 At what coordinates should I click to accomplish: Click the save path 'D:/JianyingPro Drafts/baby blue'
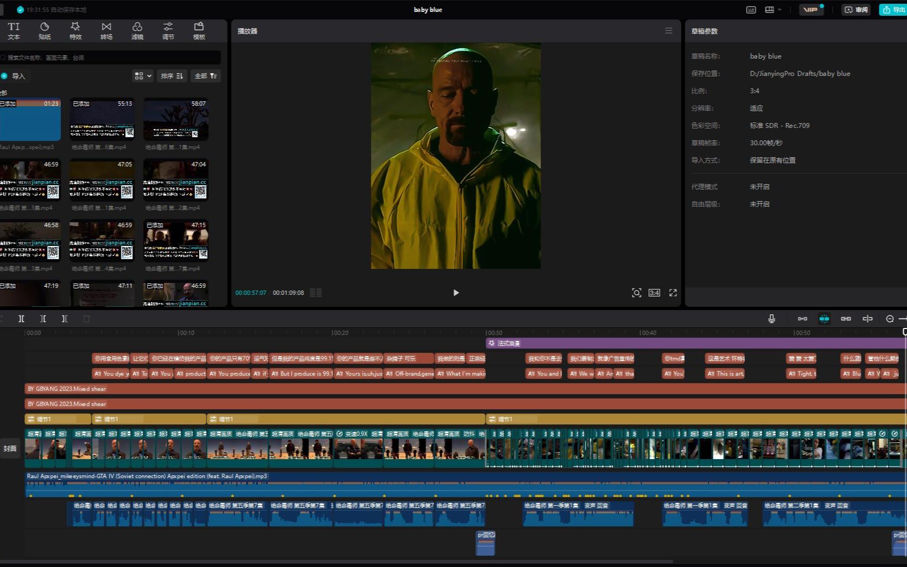pyautogui.click(x=800, y=73)
